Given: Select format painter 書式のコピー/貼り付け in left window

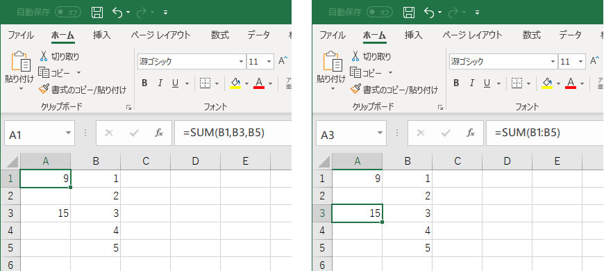Looking at the screenshot, I should [x=83, y=90].
